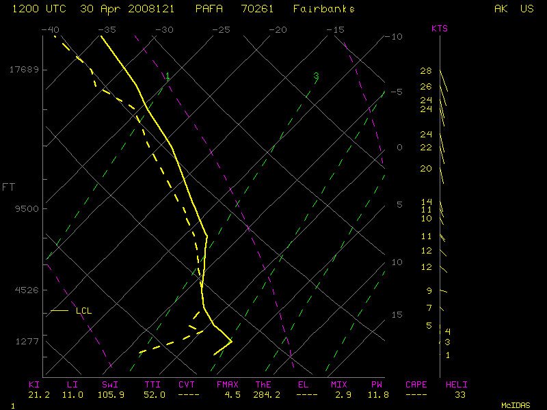Select the LI value "11.0"
The width and height of the screenshot is (547, 410).
click(x=72, y=395)
